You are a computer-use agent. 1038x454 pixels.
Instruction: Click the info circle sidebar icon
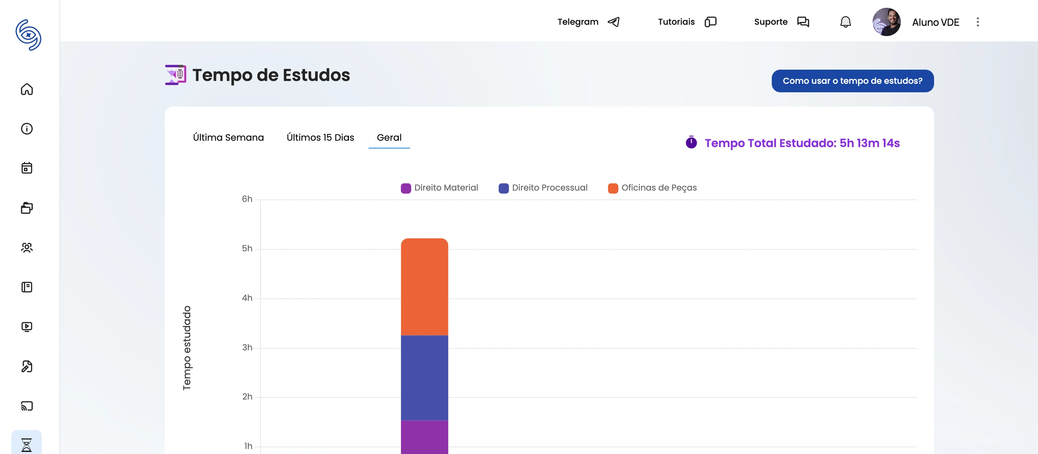pos(27,128)
